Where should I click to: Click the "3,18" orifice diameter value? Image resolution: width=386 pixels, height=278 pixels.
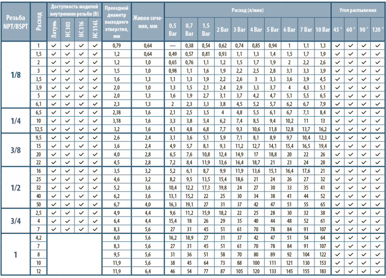(116, 121)
